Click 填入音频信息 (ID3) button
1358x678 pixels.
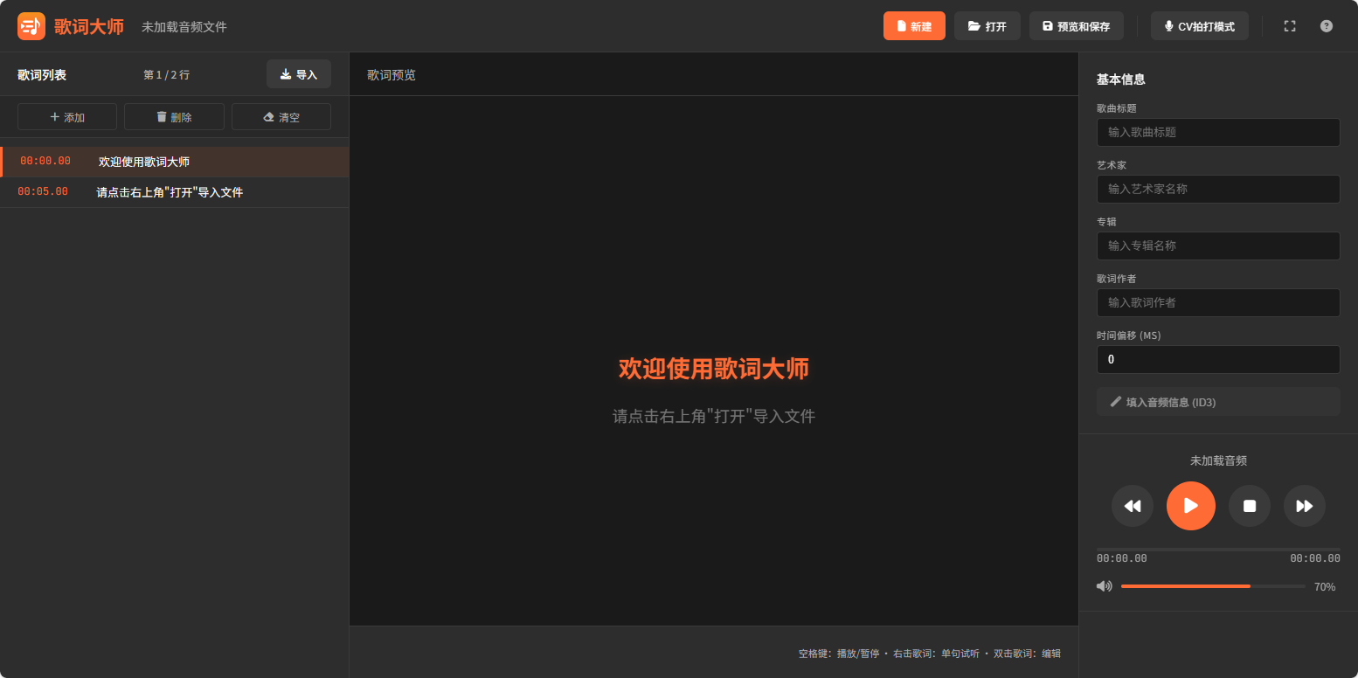pos(1218,402)
